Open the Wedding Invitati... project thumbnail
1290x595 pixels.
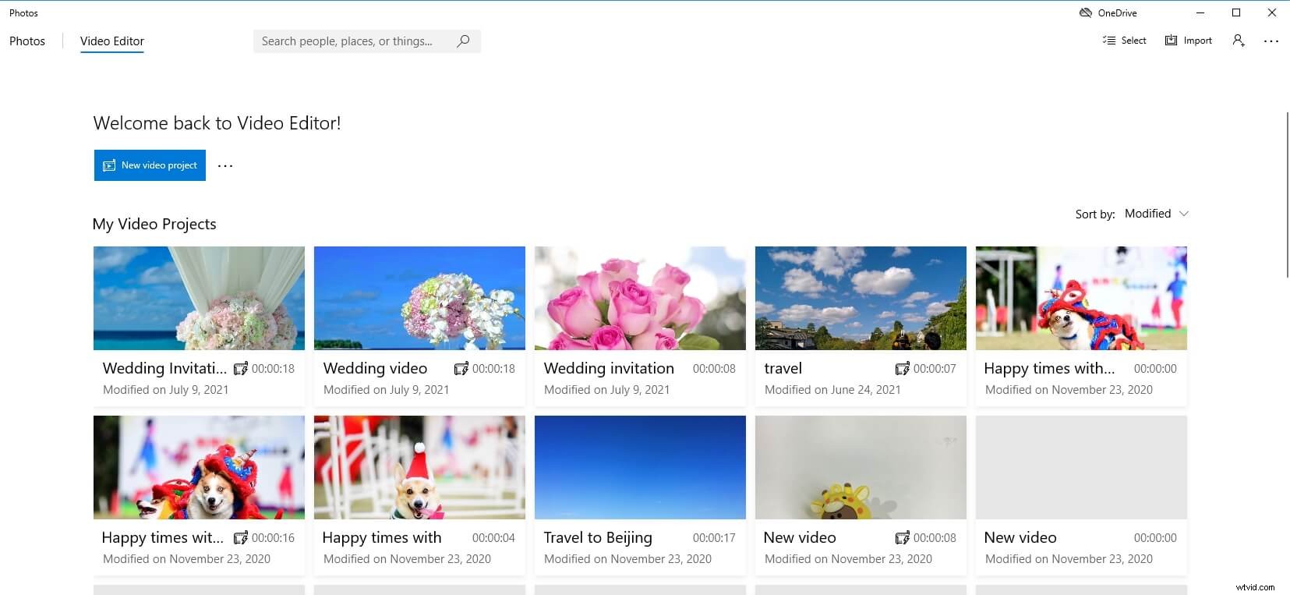click(199, 298)
